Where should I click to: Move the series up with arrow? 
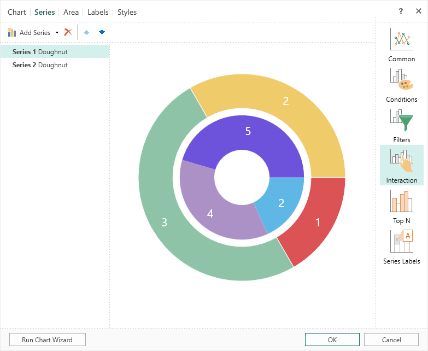pos(86,32)
